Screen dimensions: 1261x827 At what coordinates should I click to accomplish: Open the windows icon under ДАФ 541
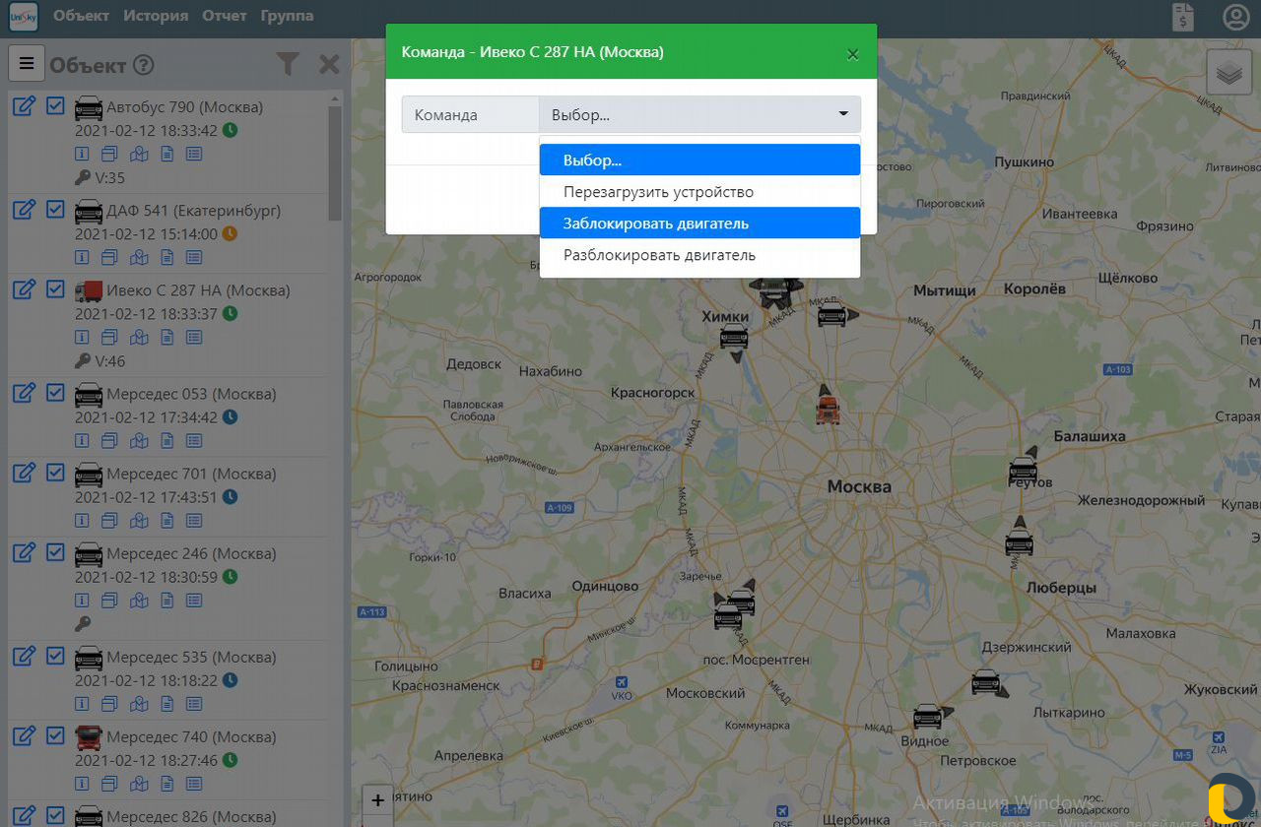pyautogui.click(x=109, y=258)
